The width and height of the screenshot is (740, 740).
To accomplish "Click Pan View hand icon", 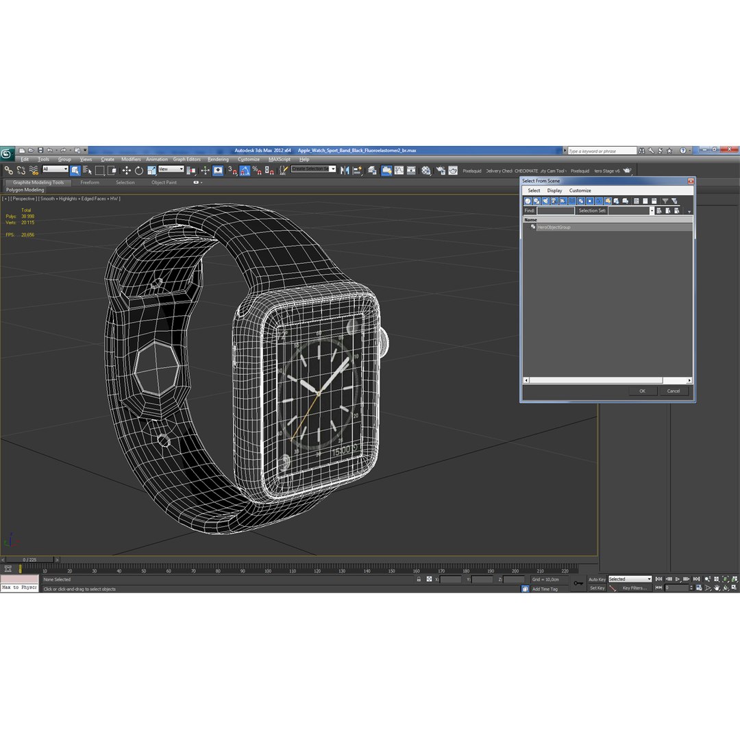I will coord(717,588).
